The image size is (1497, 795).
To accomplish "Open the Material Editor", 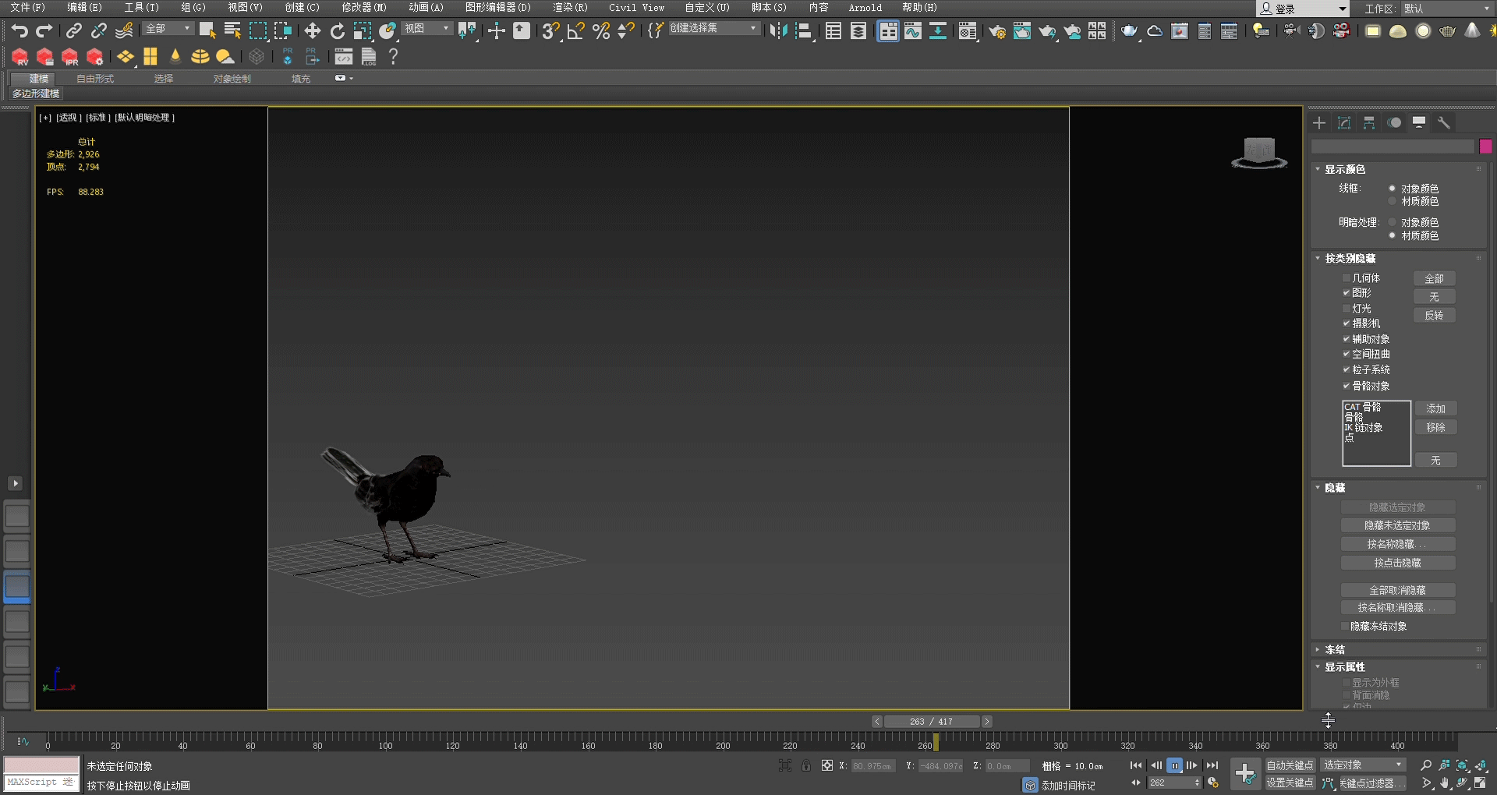I will 967,31.
